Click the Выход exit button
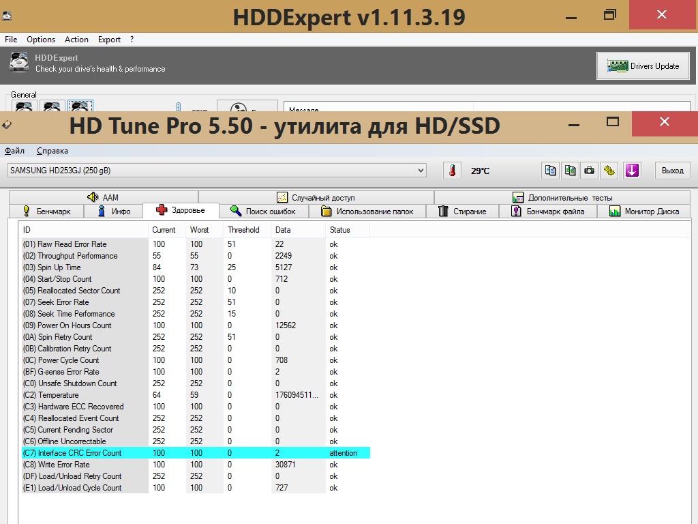The image size is (698, 524). (673, 171)
